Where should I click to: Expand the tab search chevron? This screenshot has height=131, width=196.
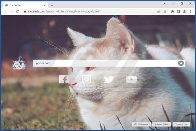pyautogui.click(x=164, y=3)
